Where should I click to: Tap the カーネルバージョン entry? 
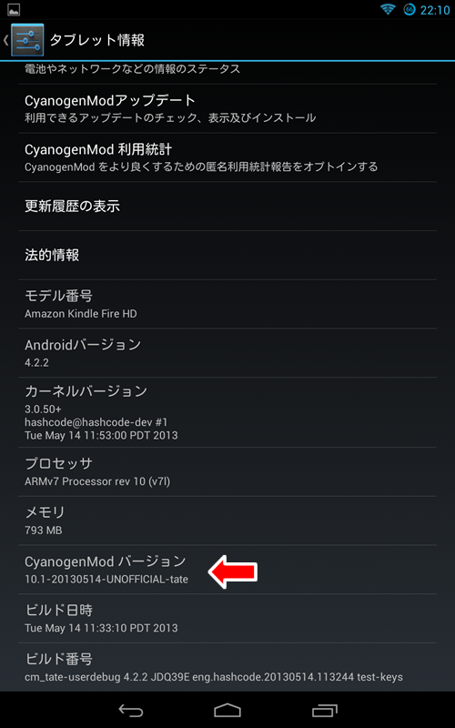(x=227, y=412)
